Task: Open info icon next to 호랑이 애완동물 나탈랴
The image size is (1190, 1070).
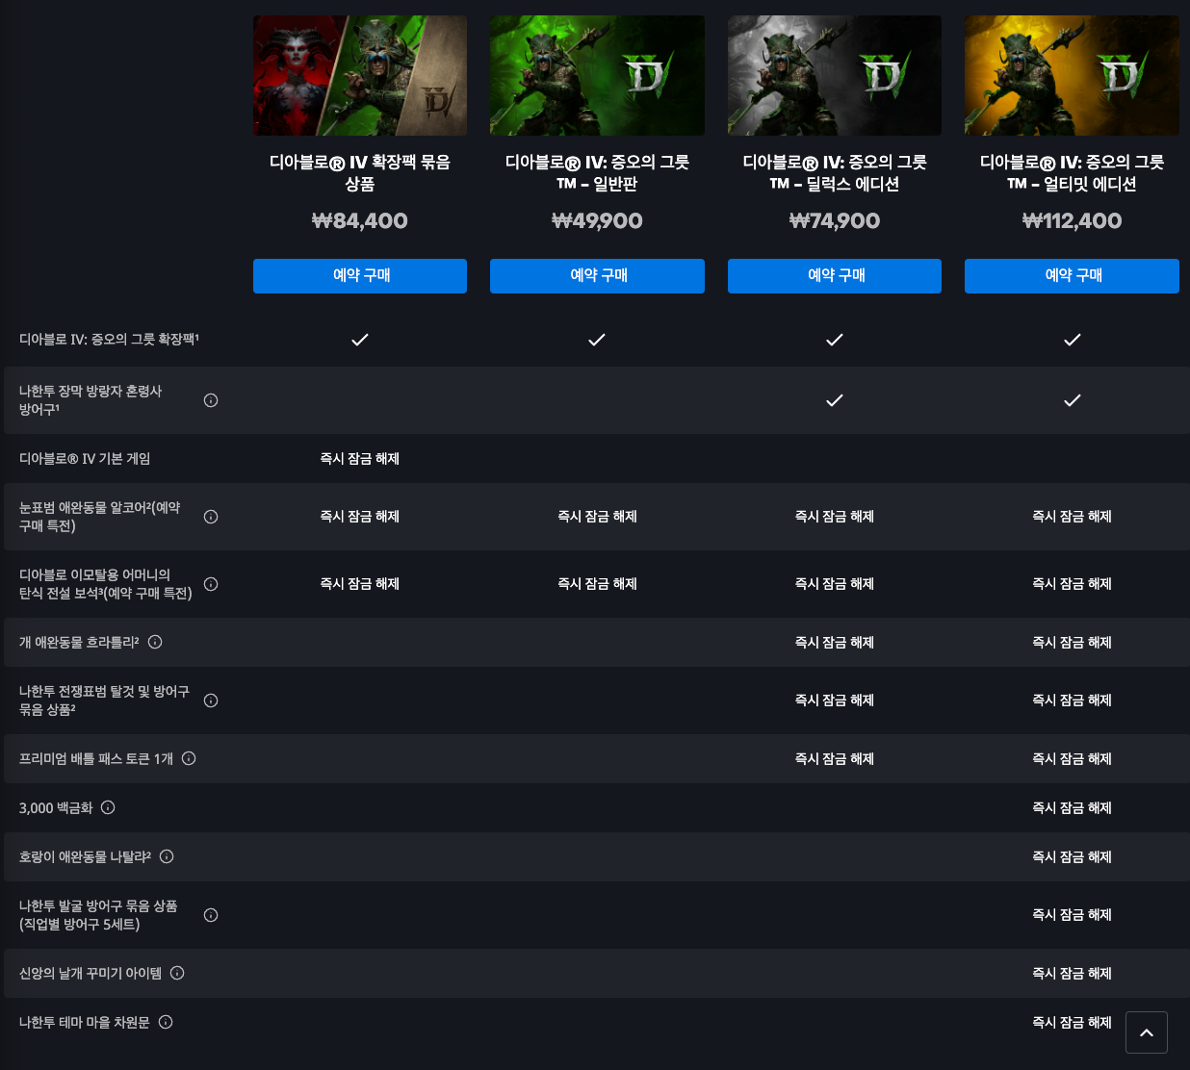Action: 167,856
